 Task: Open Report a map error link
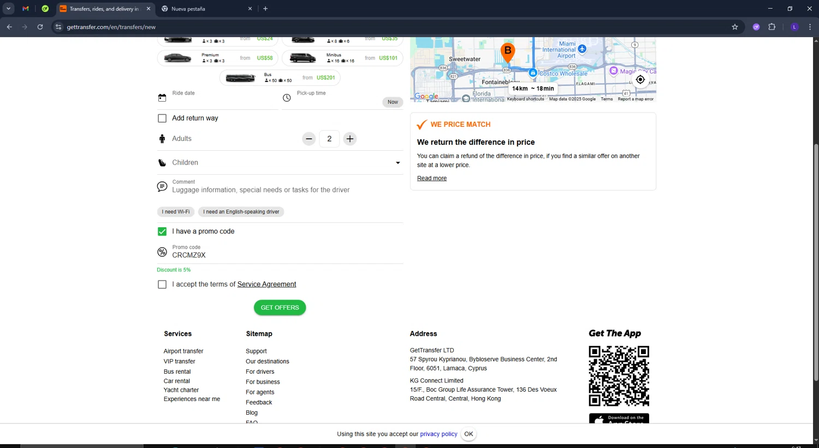pos(636,99)
